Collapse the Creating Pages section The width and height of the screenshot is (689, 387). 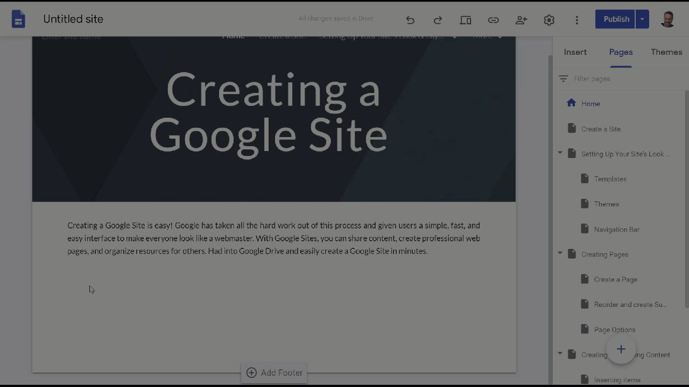(560, 253)
